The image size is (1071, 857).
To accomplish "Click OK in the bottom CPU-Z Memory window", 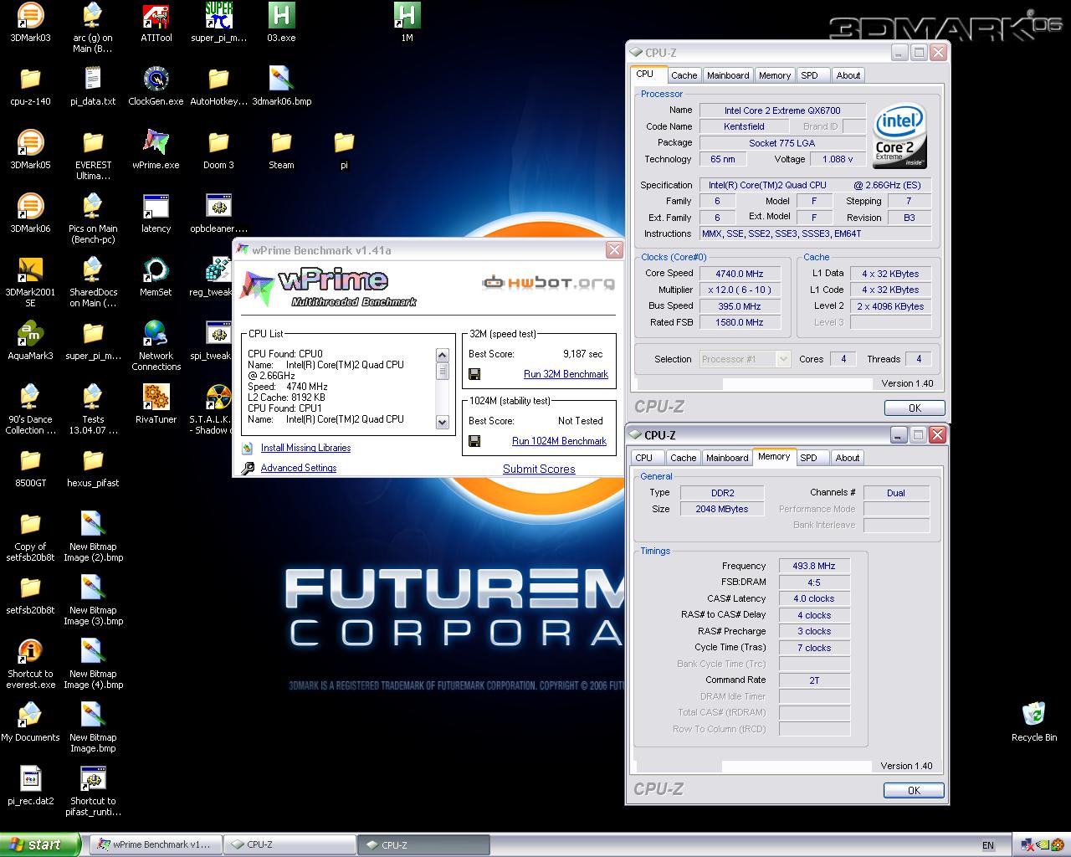I will (x=914, y=790).
